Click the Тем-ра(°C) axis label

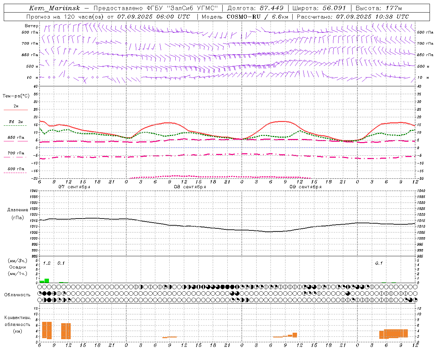(16, 96)
